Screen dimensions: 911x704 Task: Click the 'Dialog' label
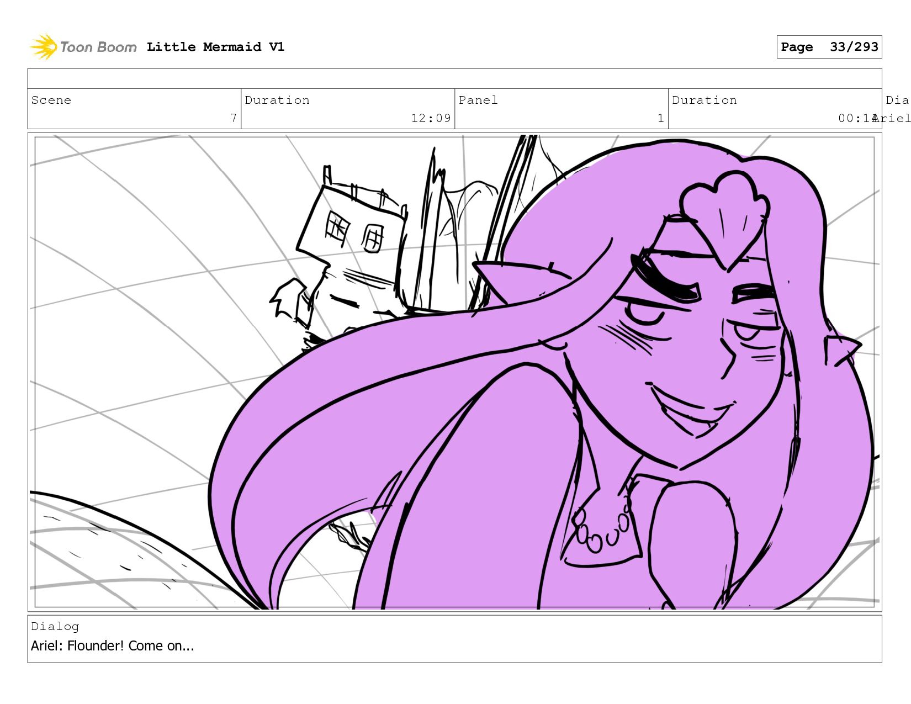point(55,626)
